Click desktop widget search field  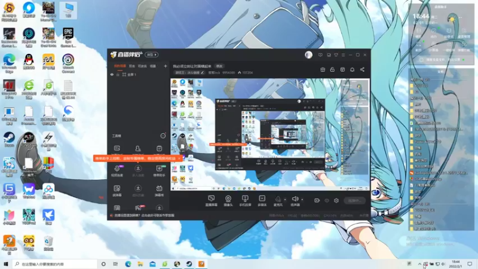441,60
